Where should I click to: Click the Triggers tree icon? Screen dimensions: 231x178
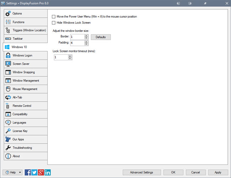pos(8,30)
